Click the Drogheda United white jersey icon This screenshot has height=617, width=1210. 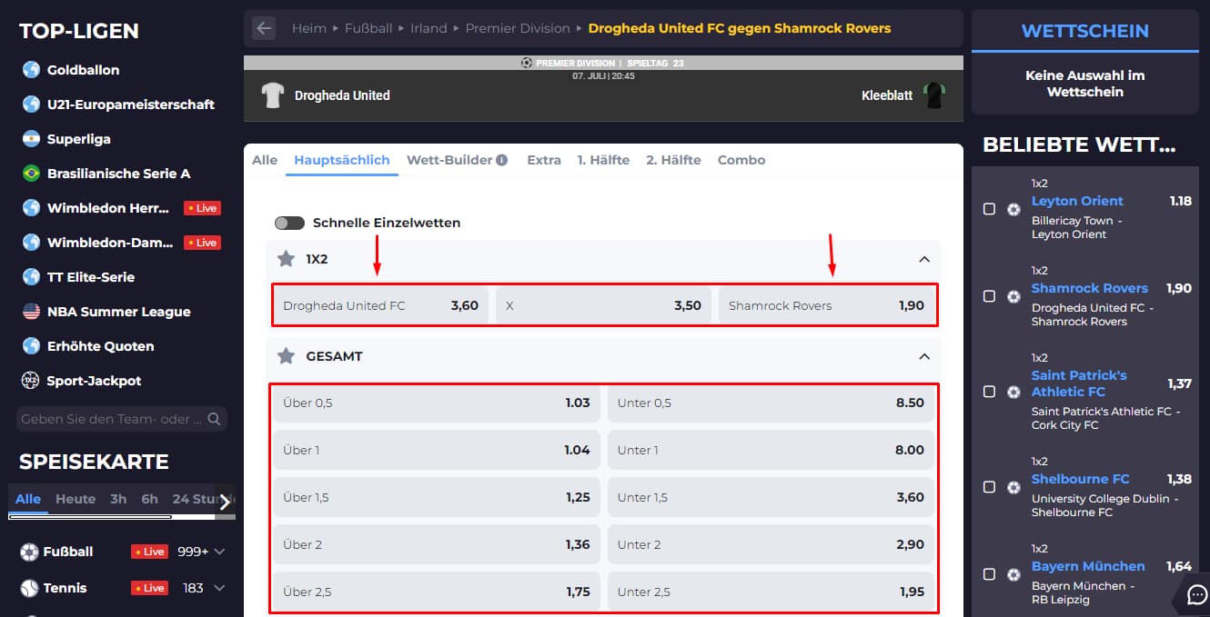273,95
